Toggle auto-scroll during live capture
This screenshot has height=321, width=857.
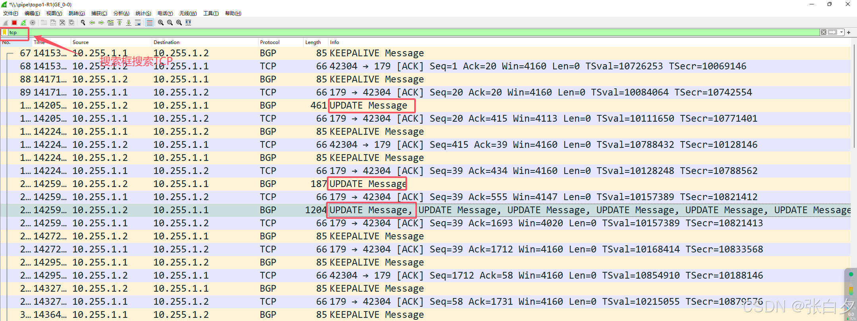(138, 23)
